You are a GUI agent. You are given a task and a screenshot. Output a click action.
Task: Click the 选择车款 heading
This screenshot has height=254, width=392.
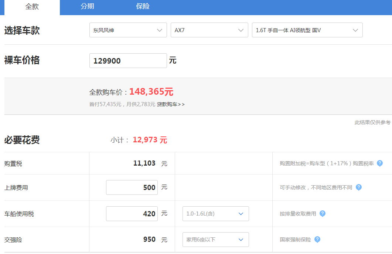[x=22, y=30]
